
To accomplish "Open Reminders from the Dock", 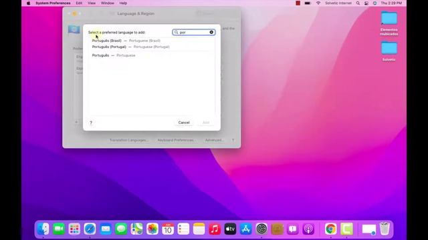I will pyautogui.click(x=183, y=229).
